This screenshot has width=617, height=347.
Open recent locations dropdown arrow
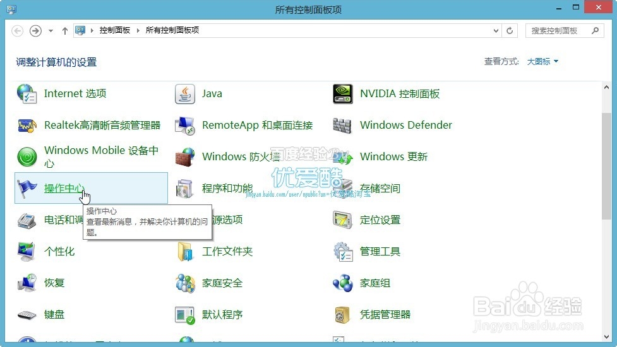51,31
